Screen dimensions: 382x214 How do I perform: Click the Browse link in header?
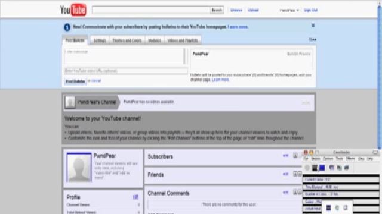tap(236, 10)
